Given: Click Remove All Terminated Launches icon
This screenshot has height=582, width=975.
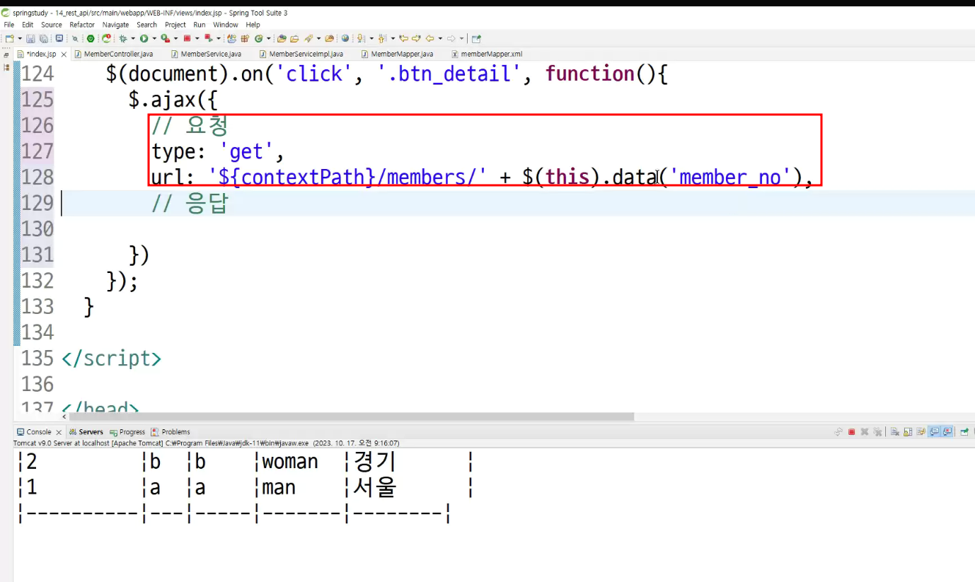Looking at the screenshot, I should pyautogui.click(x=877, y=432).
